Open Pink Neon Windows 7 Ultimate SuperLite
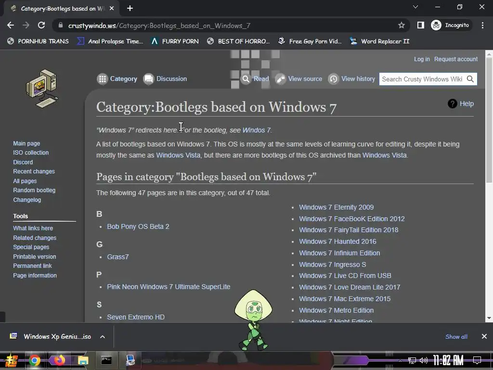493x370 pixels. pos(169,287)
